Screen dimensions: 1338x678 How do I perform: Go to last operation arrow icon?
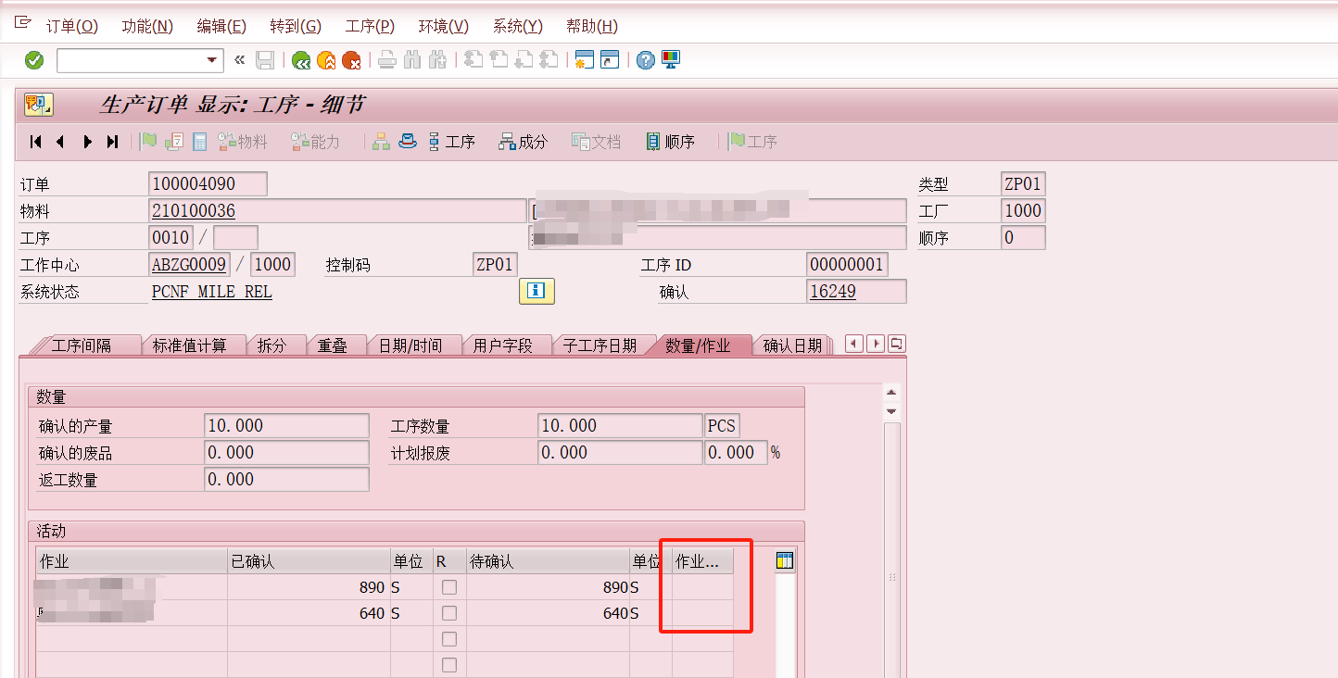click(112, 142)
